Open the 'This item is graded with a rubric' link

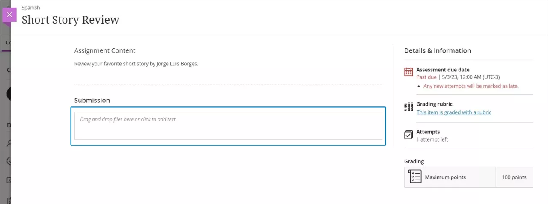pos(454,112)
